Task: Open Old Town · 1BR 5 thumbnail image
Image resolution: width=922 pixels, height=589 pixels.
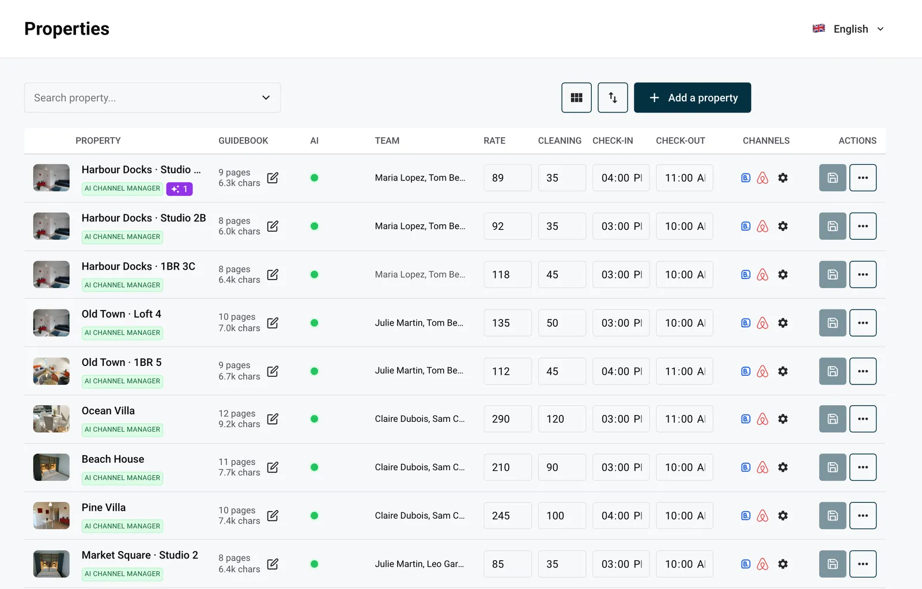Action: 51,371
